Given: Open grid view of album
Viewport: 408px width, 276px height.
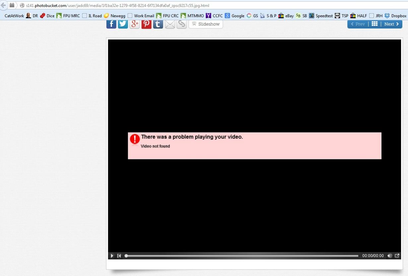Looking at the screenshot, I should 374,24.
